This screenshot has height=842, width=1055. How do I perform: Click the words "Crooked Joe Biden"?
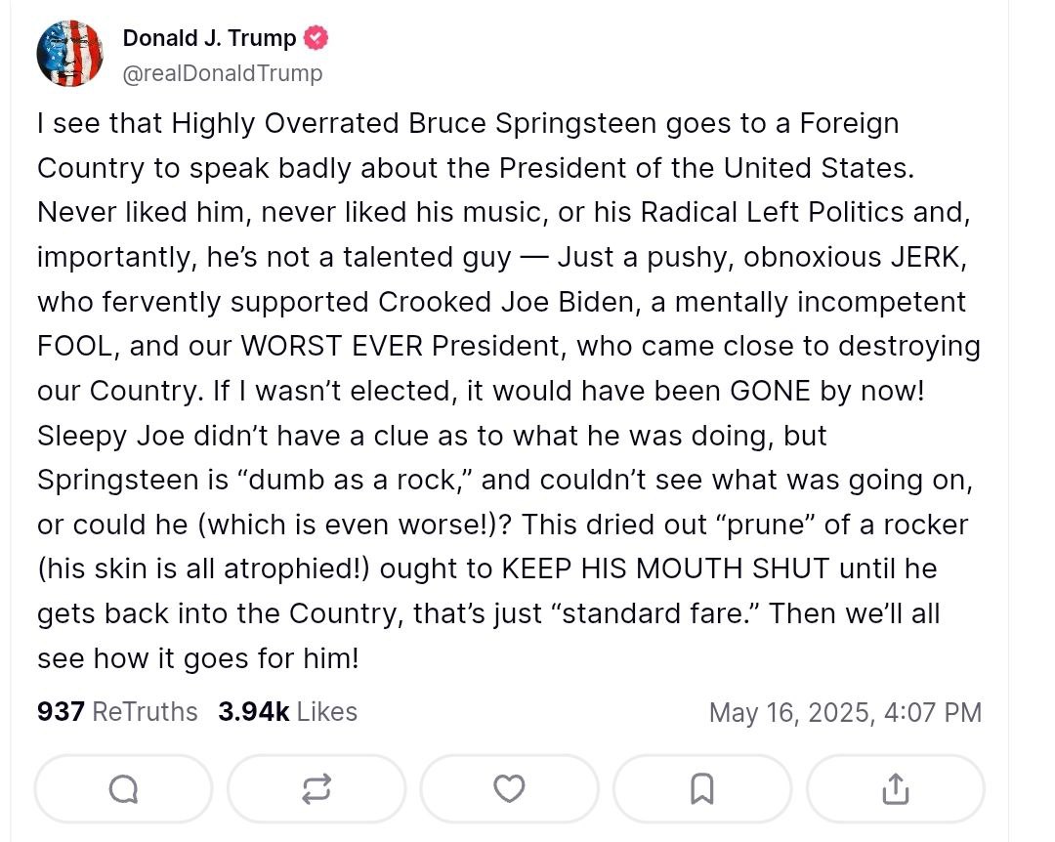pos(506,302)
